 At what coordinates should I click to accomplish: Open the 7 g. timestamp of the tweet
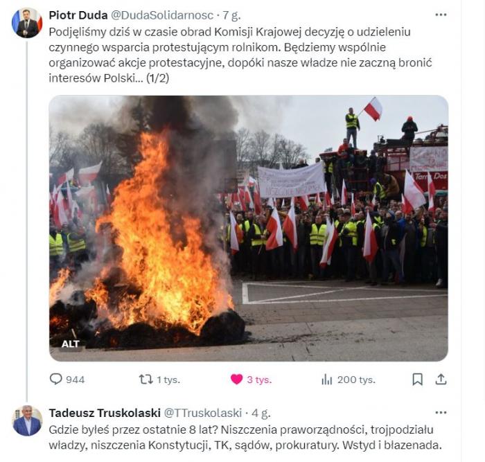click(x=231, y=15)
